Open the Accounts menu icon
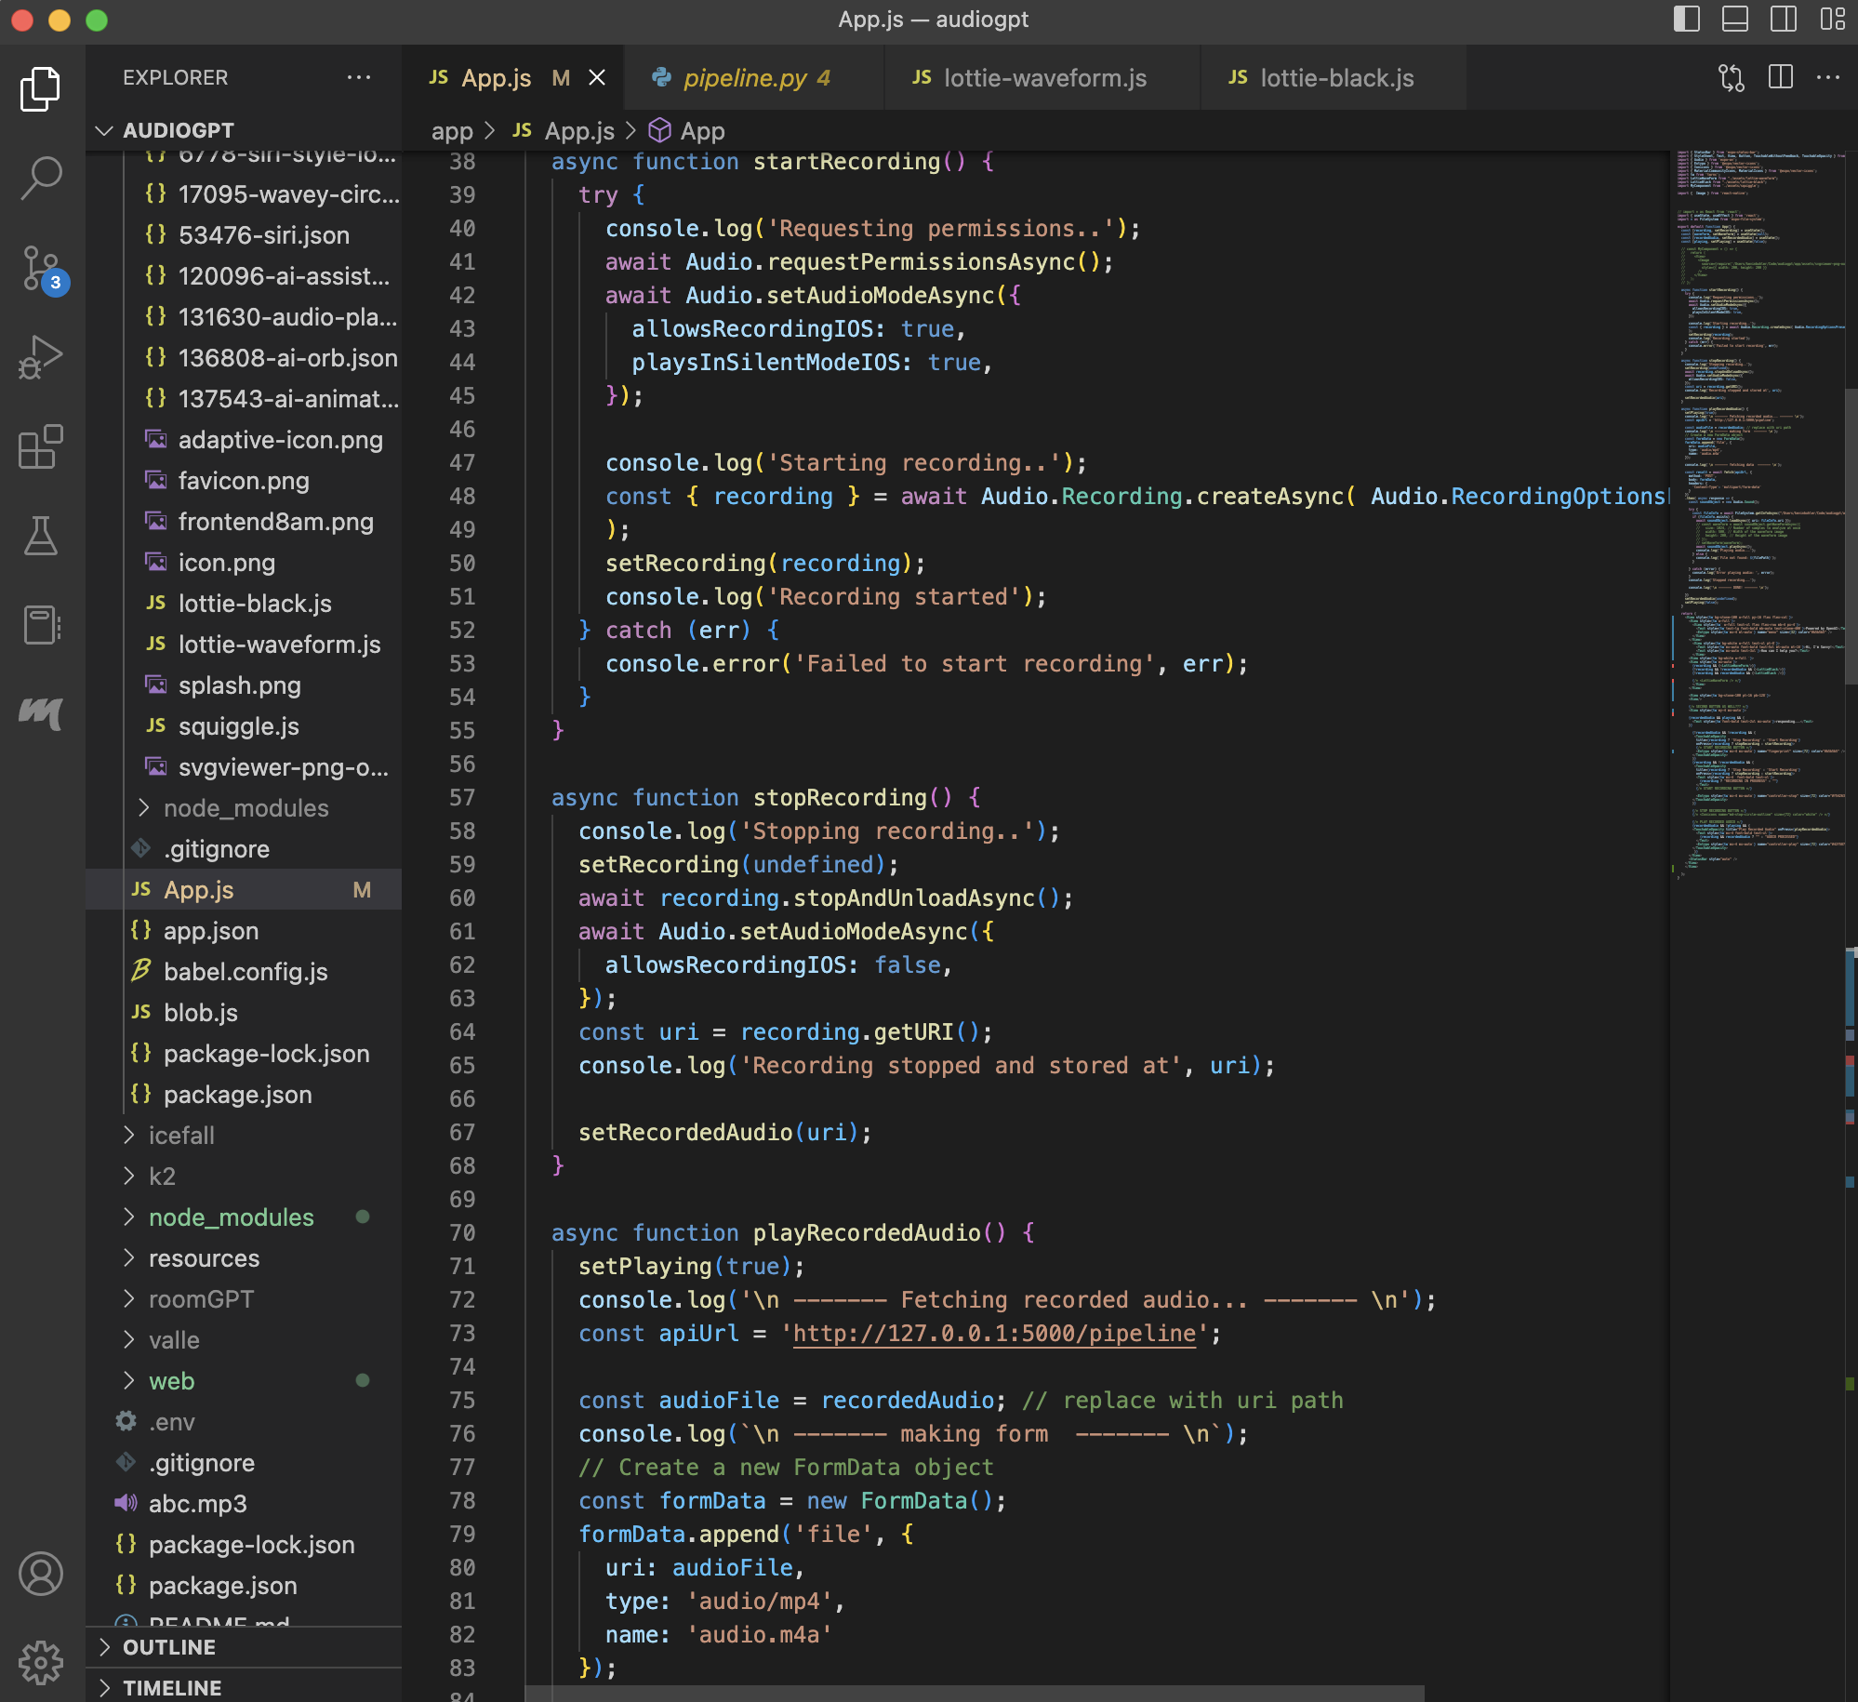Image resolution: width=1858 pixels, height=1702 pixels. pyautogui.click(x=41, y=1574)
